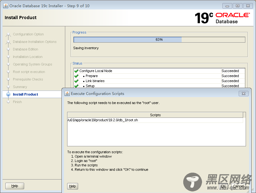Close the Oracle Database 19c Installer window

(x=248, y=6)
